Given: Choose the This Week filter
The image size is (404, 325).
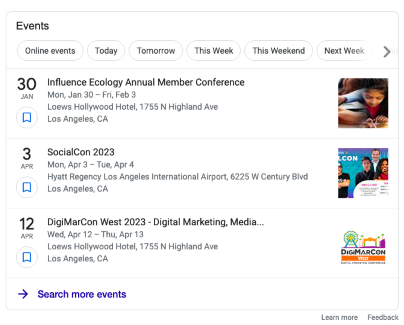Looking at the screenshot, I should pos(214,51).
